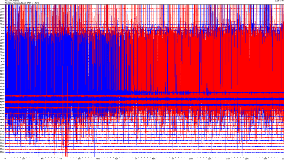Select the 28m minute axis tick label
The image size is (284, 160).
(x=265, y=159)
